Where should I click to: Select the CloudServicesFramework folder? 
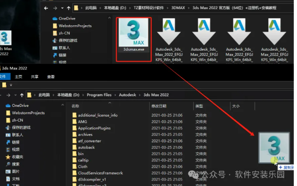(100, 173)
